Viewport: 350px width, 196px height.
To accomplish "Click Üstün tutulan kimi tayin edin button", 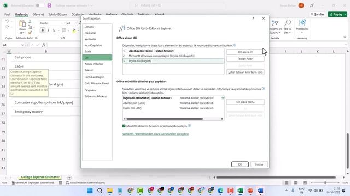I will 246,72.
